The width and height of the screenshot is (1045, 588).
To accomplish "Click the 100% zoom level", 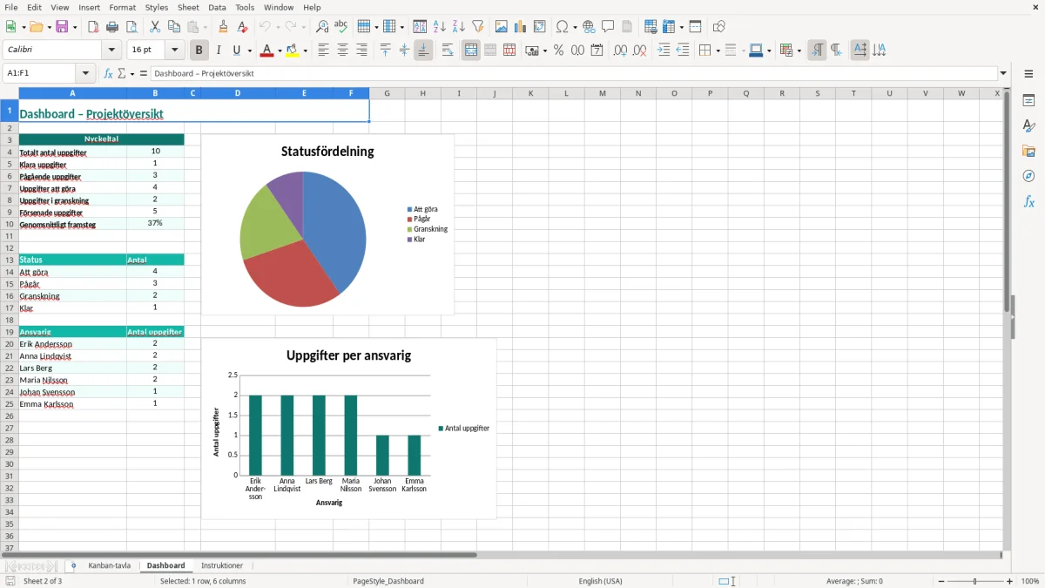I will pos(1030,581).
